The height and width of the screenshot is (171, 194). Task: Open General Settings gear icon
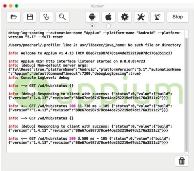[x=125, y=17]
